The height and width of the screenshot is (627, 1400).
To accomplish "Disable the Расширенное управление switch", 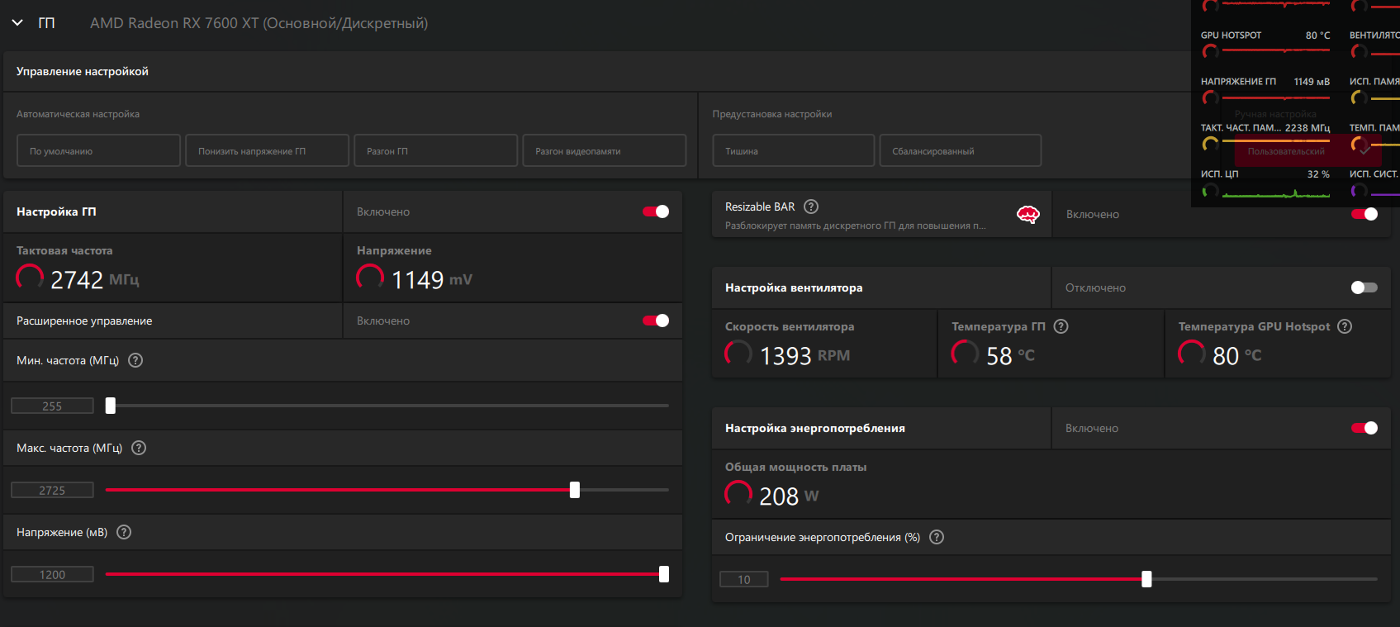I will 656,321.
